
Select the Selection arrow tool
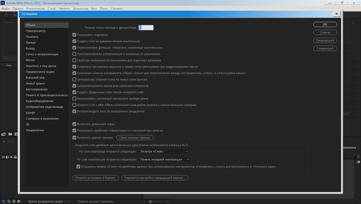[x=15, y=15]
